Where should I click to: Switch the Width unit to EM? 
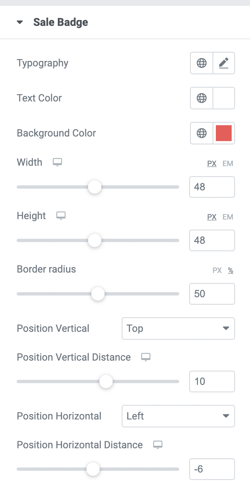tap(228, 164)
